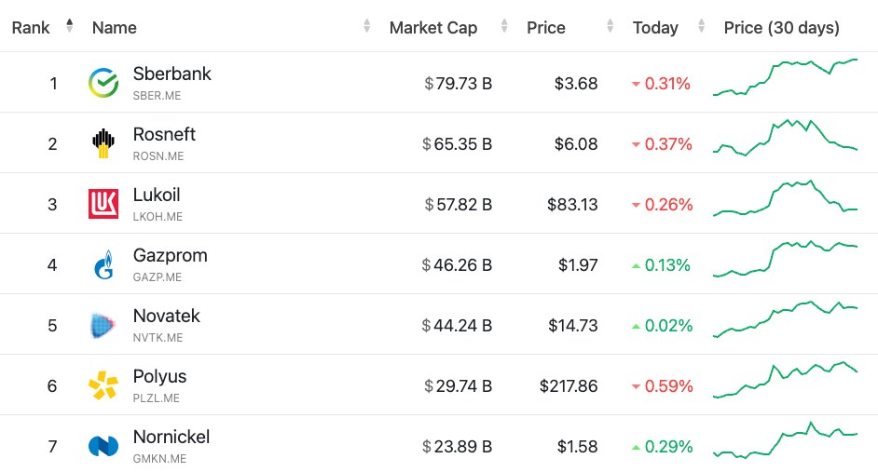Open the Gazprom company link

[x=171, y=255]
